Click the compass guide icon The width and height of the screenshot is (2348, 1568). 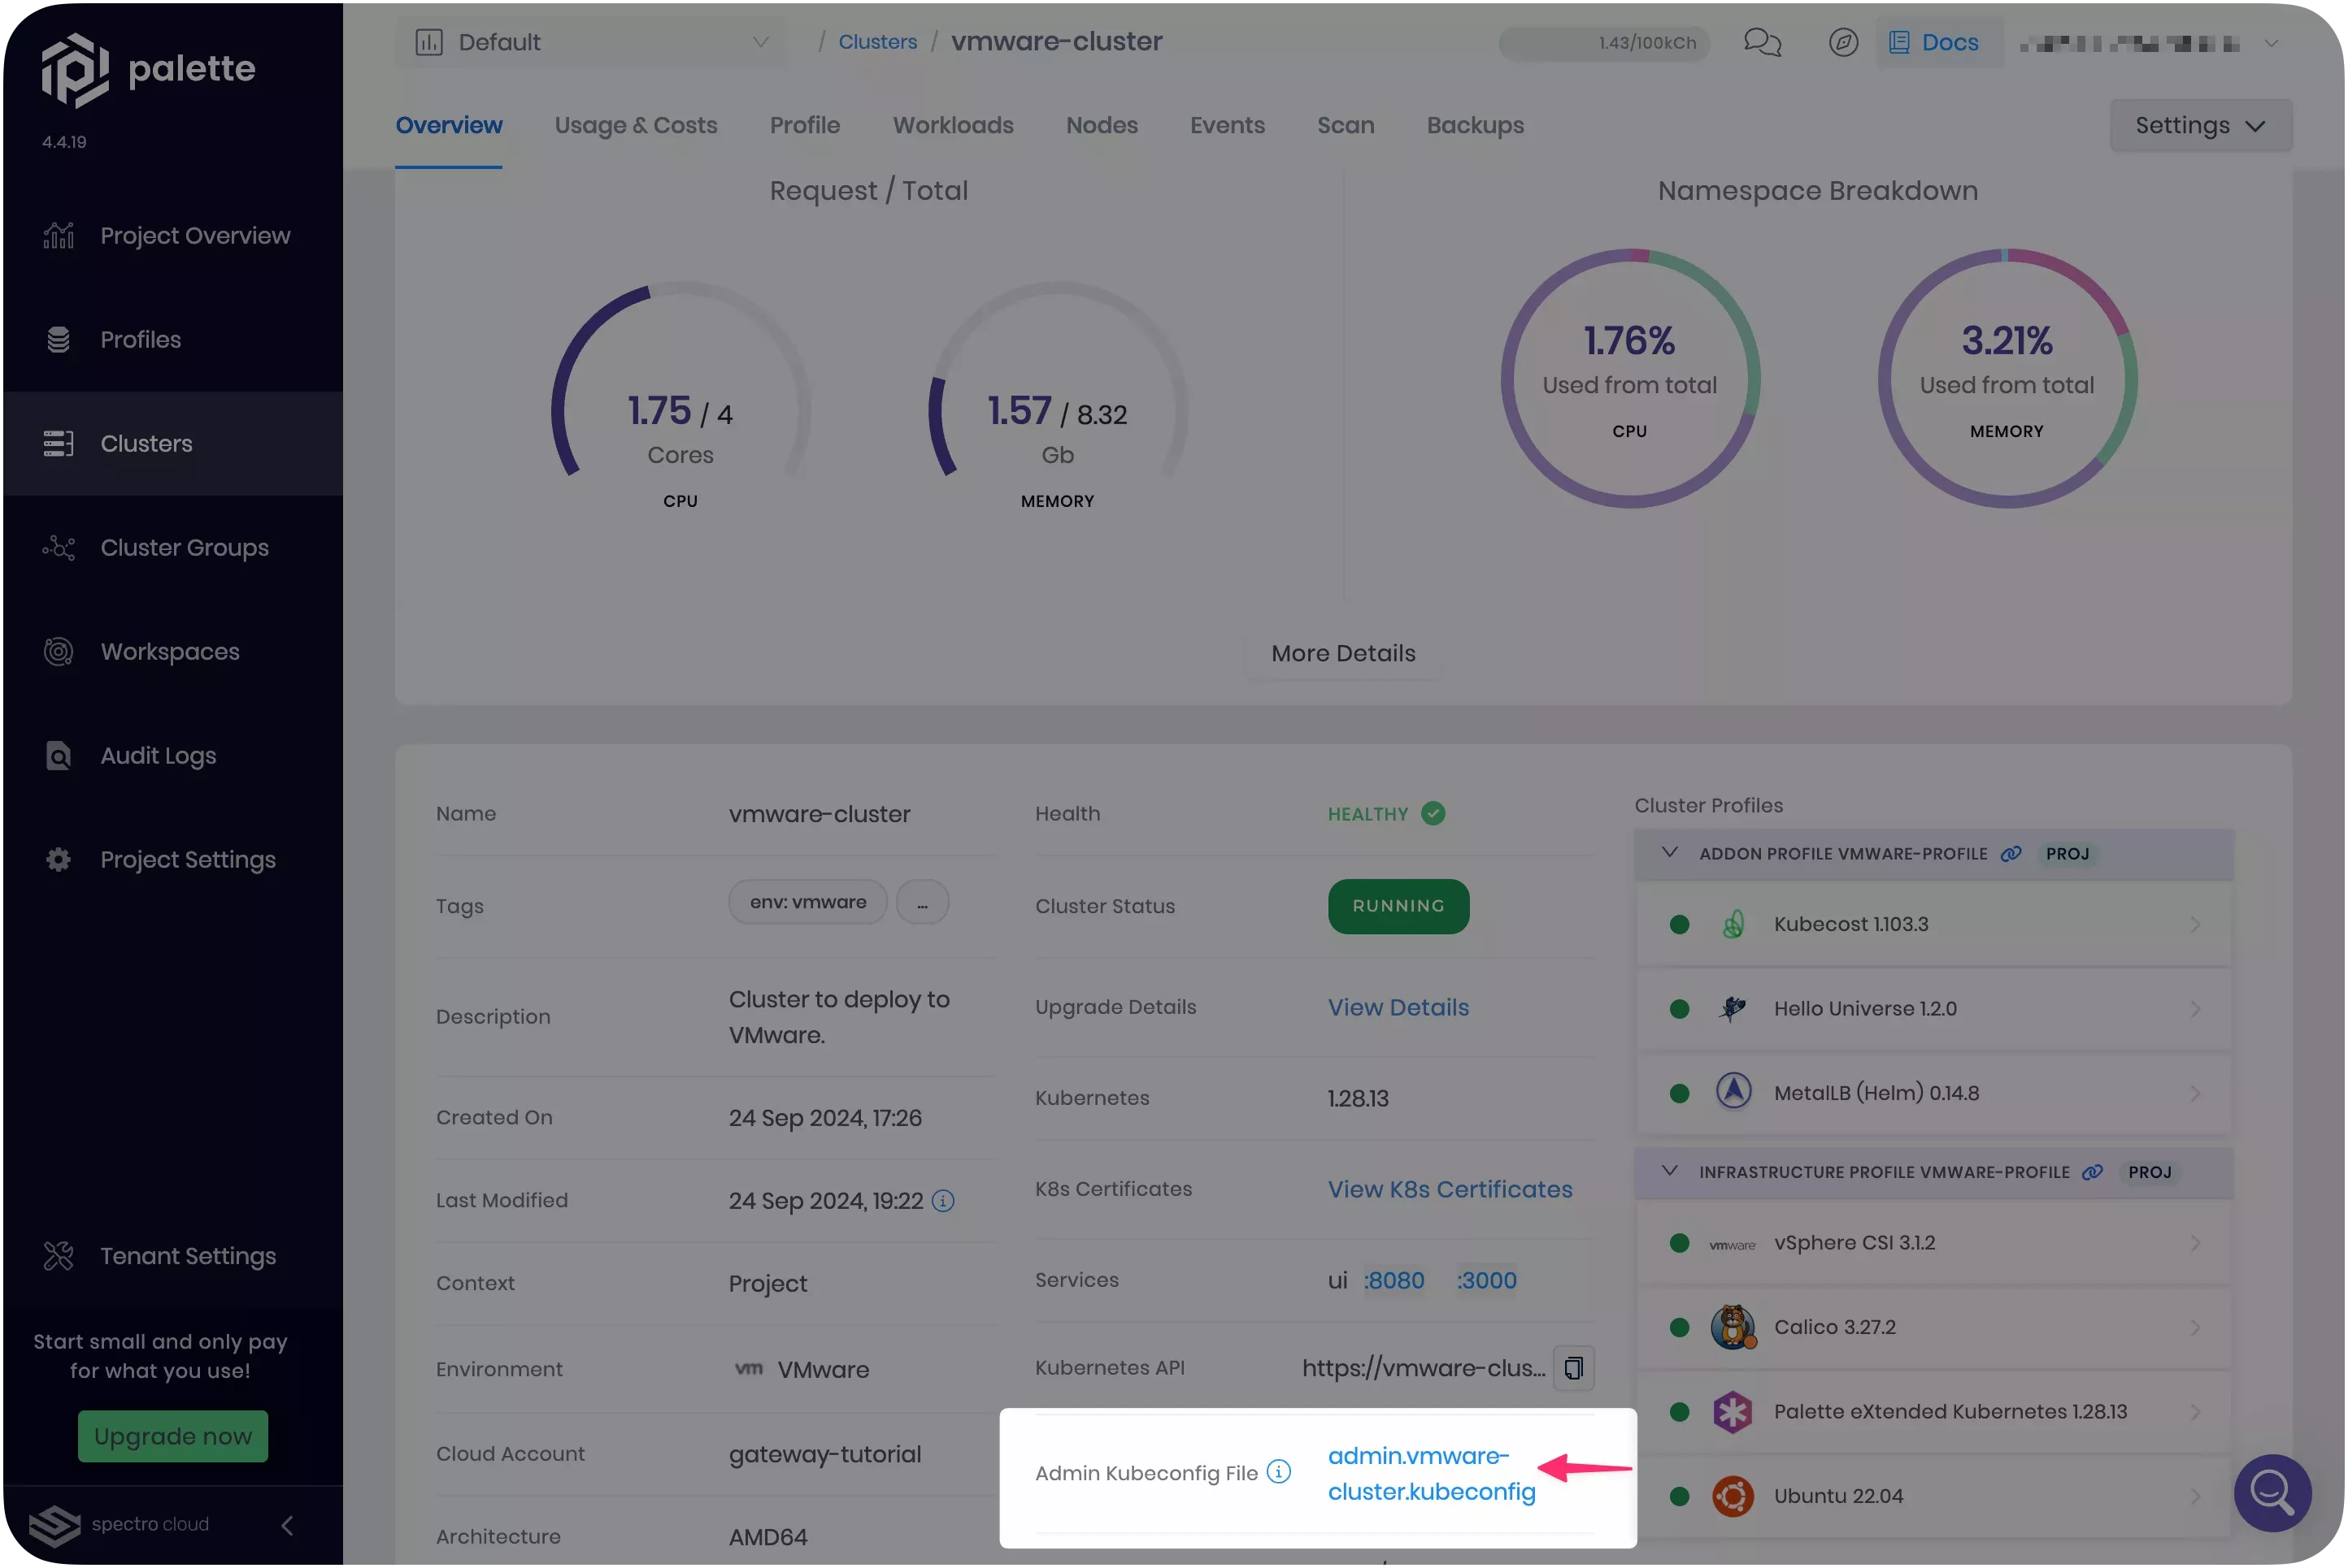click(1843, 42)
